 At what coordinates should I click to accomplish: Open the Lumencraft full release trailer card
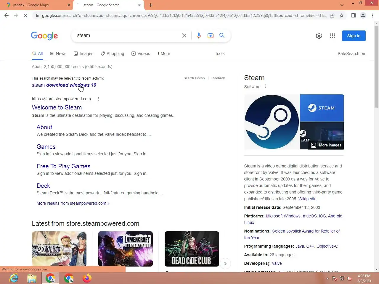click(x=126, y=249)
